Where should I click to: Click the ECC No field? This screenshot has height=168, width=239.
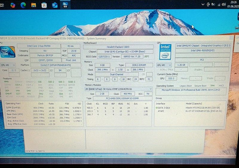coord(148,94)
